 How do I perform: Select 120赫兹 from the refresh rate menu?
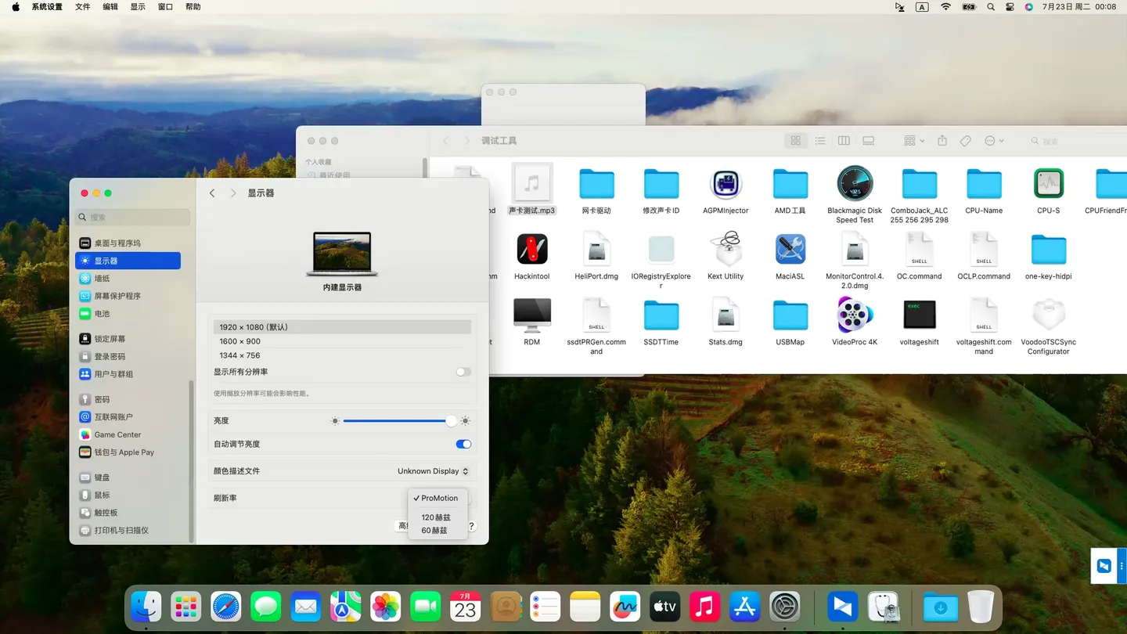[436, 517]
